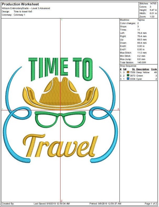Click the 'Production Worksheet' title
Viewport: 159px width, 207px height.
[20, 4]
